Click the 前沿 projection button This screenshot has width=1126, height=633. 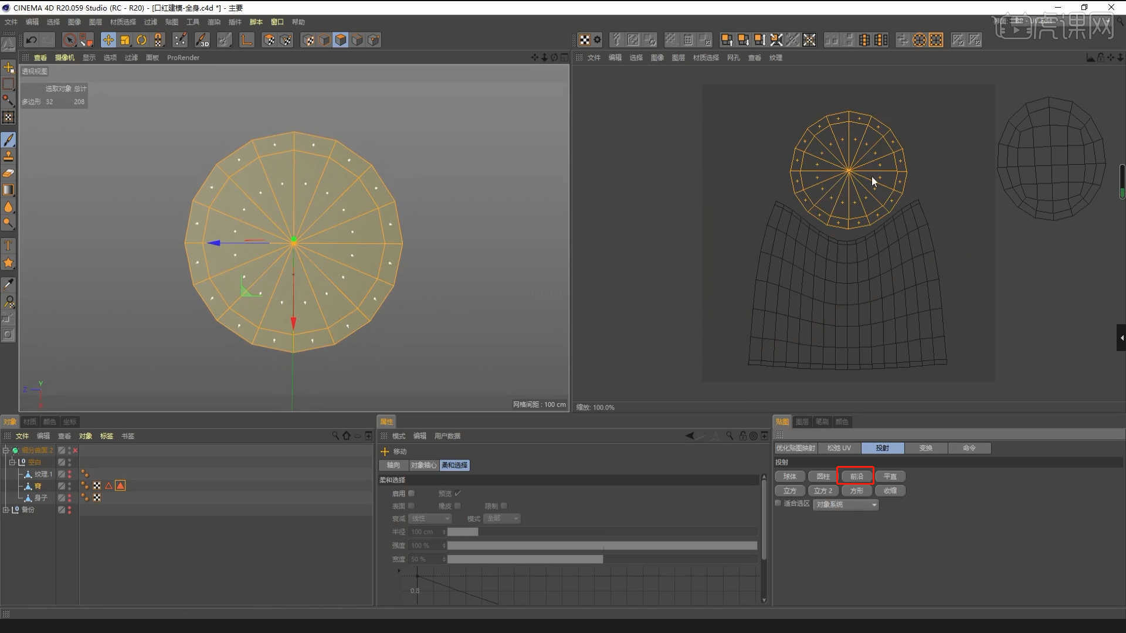click(x=856, y=477)
